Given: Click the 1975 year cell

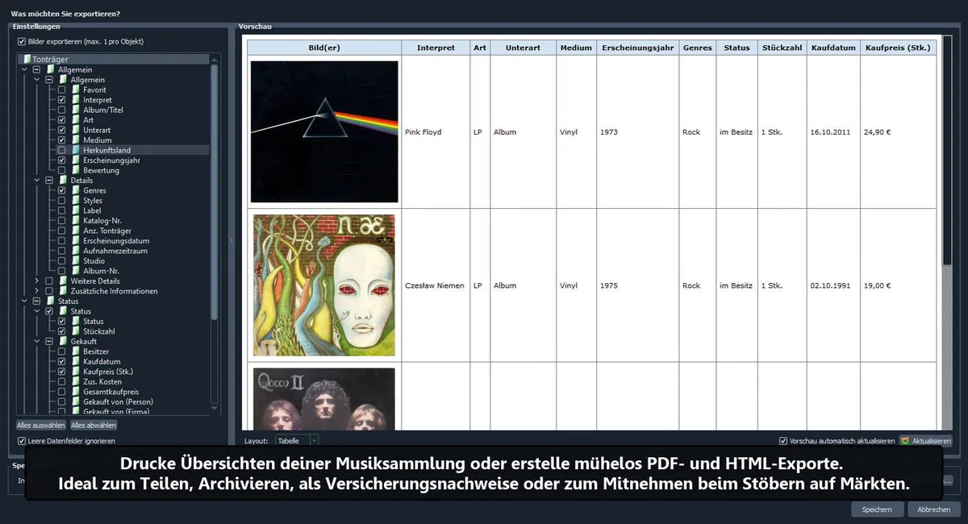Looking at the screenshot, I should [636, 285].
